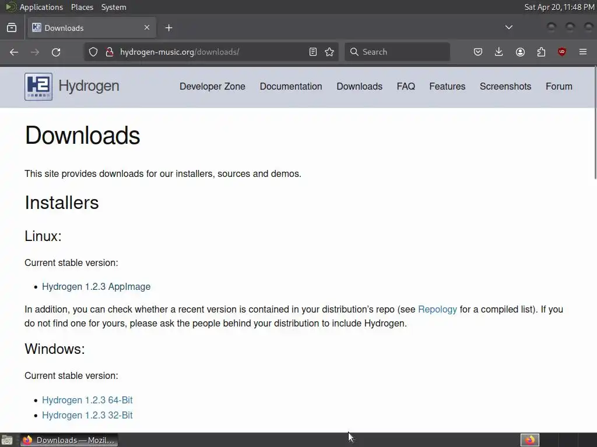Go back with the browser back arrow
Image resolution: width=597 pixels, height=447 pixels.
click(14, 52)
